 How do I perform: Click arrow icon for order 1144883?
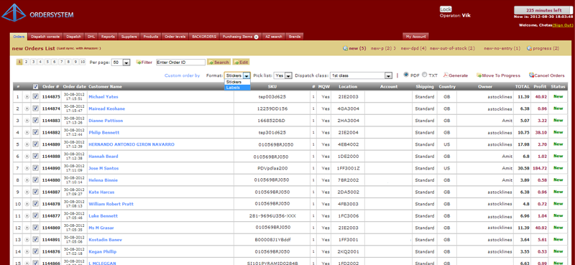[x=27, y=121]
